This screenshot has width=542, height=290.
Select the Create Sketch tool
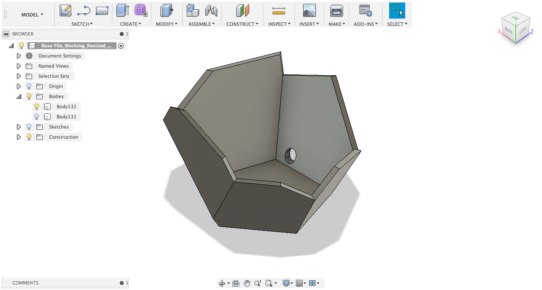(x=65, y=10)
